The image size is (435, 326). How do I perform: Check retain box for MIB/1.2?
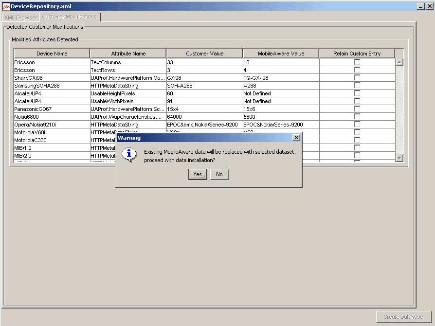[x=357, y=147]
